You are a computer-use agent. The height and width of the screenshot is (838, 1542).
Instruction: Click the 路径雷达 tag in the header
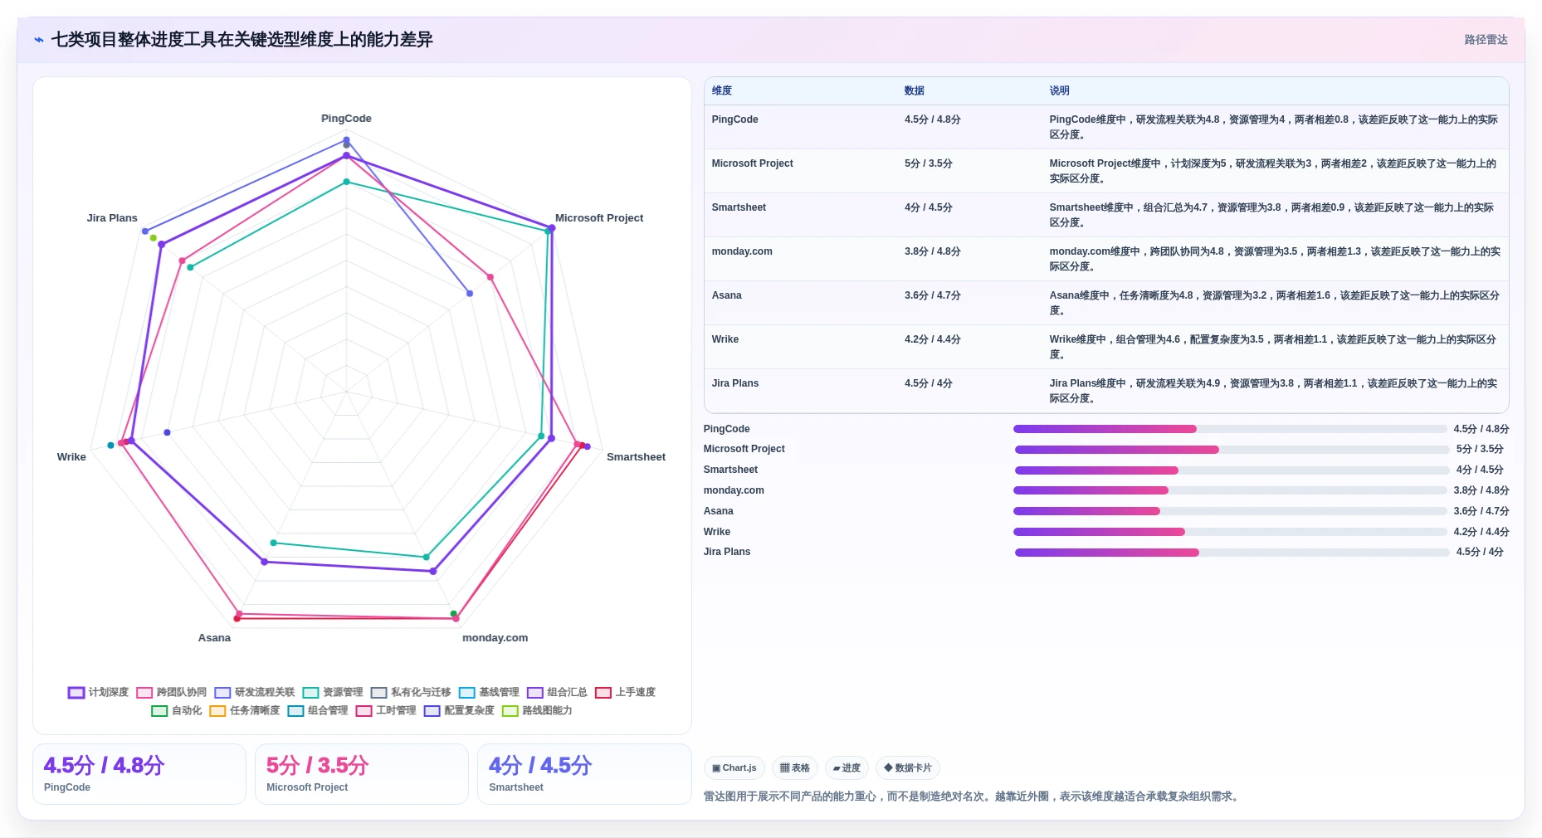pyautogui.click(x=1486, y=40)
